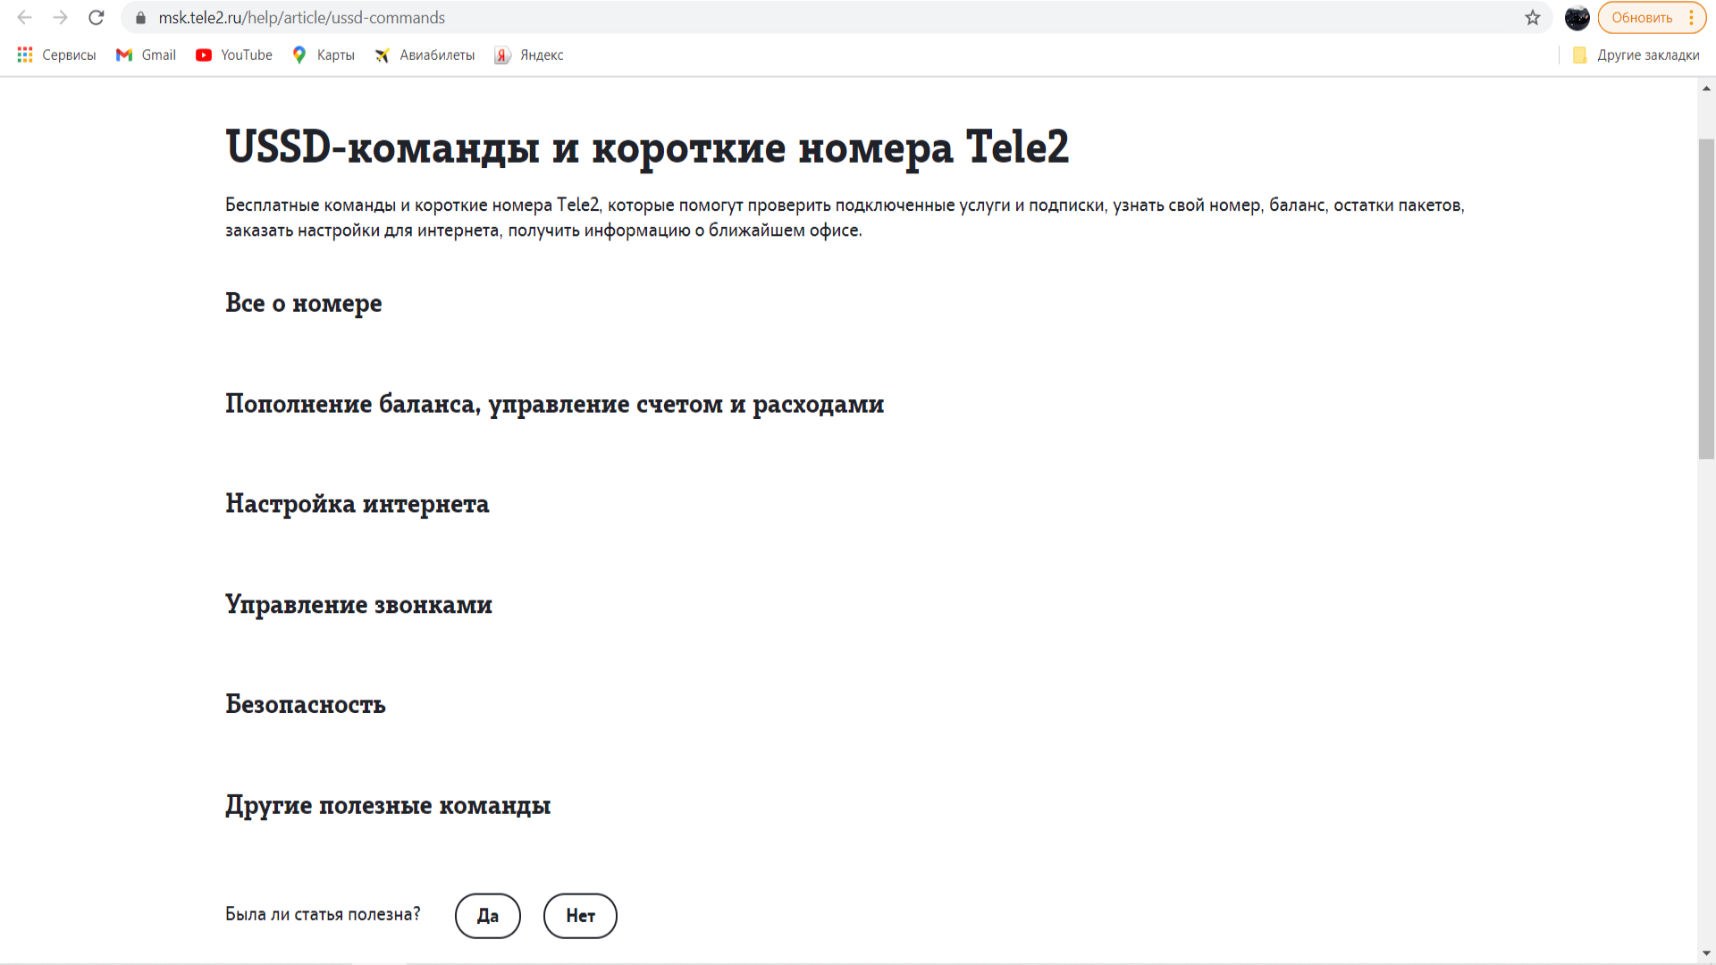The width and height of the screenshot is (1716, 965).
Task: Open the Авиабилеты bookmark
Action: [425, 55]
